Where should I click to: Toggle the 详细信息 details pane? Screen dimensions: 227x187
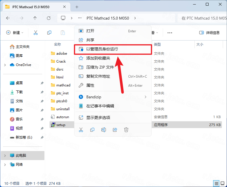tap(209, 33)
